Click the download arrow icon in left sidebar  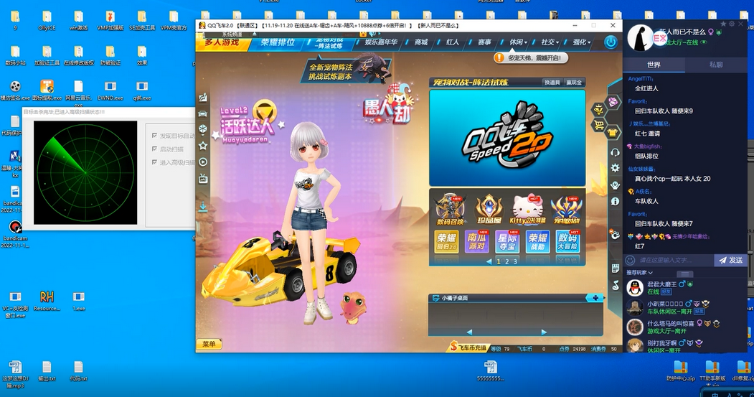point(203,207)
